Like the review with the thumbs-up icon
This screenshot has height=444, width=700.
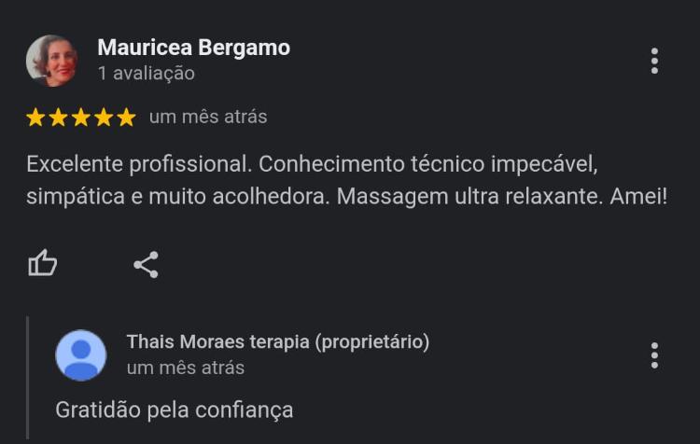(x=42, y=263)
